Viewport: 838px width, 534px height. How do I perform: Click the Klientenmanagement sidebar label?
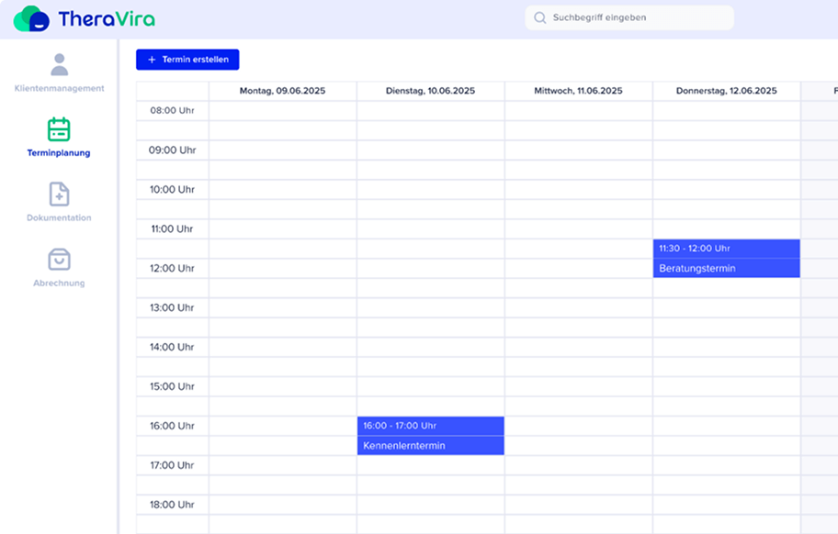59,89
